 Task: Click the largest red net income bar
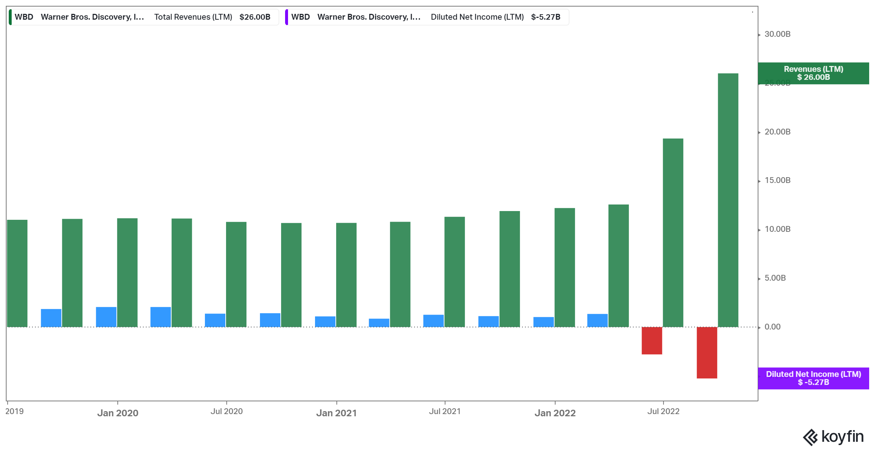(707, 352)
